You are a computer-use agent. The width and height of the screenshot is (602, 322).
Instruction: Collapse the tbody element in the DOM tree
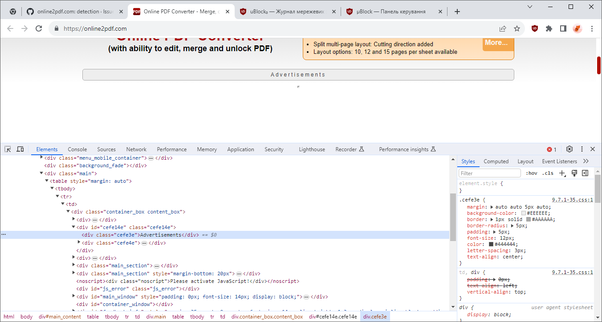click(x=52, y=188)
